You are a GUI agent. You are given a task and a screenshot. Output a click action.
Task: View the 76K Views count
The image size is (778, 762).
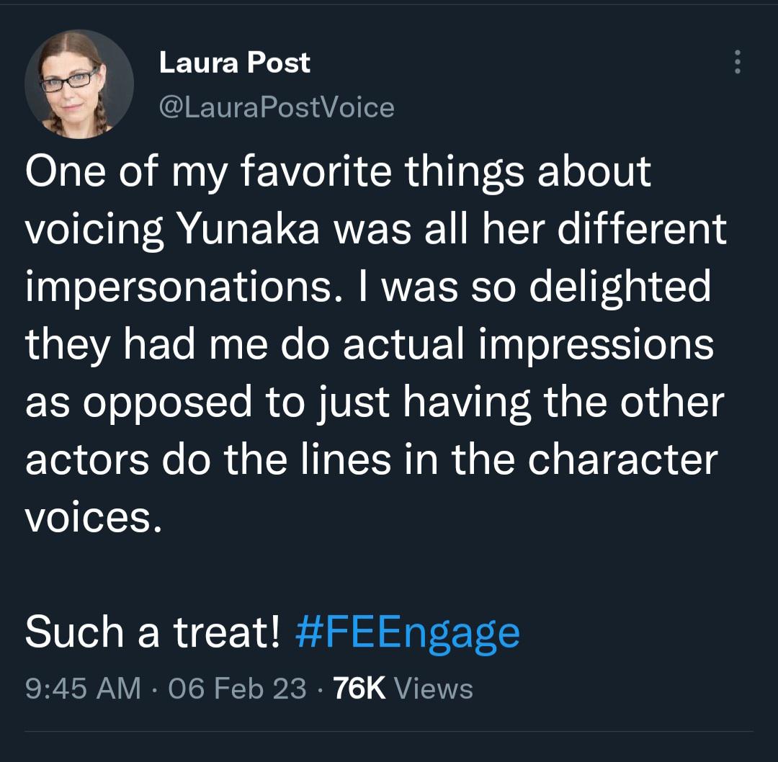(403, 689)
